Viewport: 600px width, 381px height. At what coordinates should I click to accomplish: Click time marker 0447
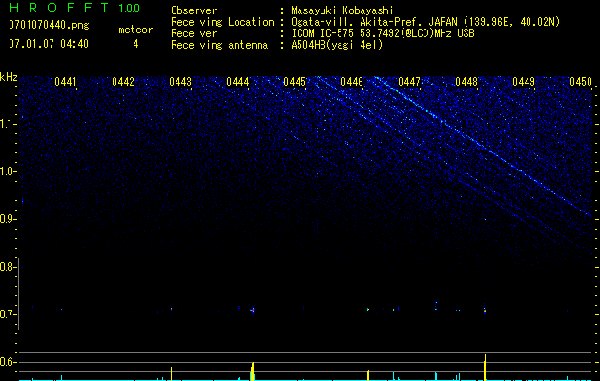tap(408, 82)
